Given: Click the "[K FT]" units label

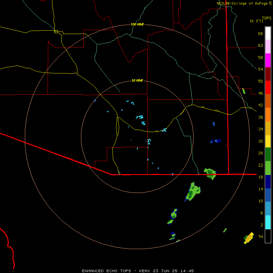Looking at the screenshot, I should point(256,21).
